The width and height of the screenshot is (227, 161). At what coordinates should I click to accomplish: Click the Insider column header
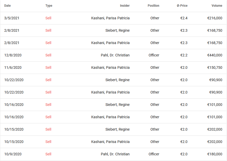click(125, 6)
